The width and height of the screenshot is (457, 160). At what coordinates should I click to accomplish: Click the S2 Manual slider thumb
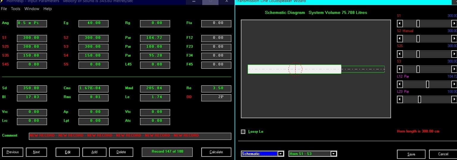(x=418, y=39)
